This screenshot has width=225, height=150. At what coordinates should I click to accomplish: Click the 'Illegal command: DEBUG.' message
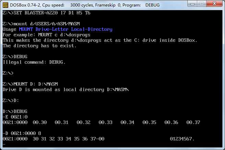tap(34, 62)
